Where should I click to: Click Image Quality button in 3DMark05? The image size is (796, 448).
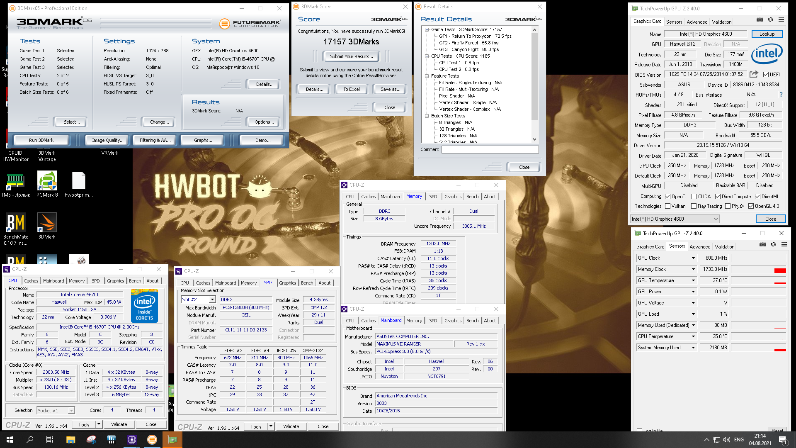click(x=107, y=140)
